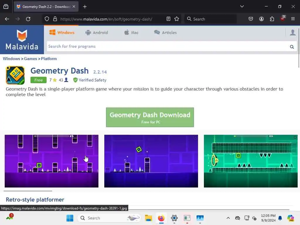Click the site security padlock icon
Viewport: 300px width, 225px height.
click(55, 19)
